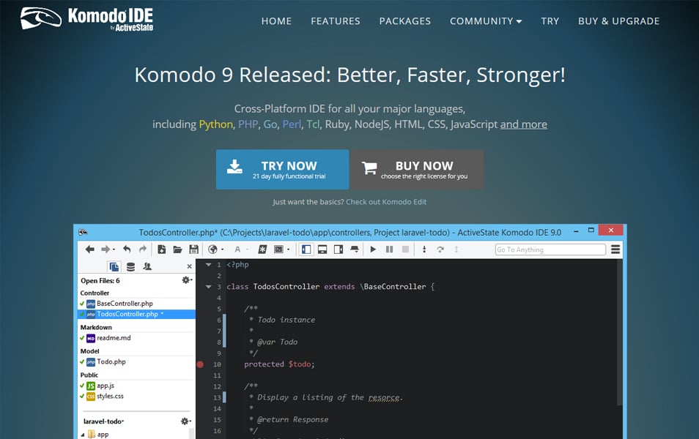Click the Go To Anything search field
This screenshot has height=439, width=699.
550,249
